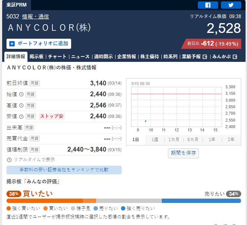Open 用語 glossary for 始値

31,94
